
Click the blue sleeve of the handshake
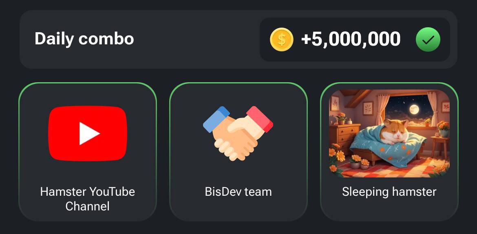click(216, 119)
